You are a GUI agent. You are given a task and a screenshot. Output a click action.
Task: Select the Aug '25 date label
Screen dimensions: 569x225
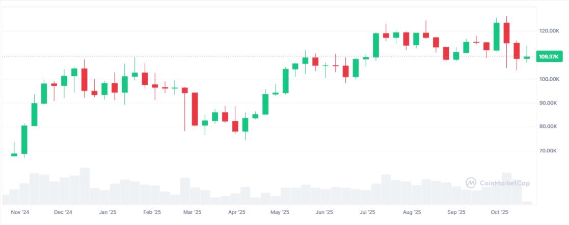tap(412, 212)
